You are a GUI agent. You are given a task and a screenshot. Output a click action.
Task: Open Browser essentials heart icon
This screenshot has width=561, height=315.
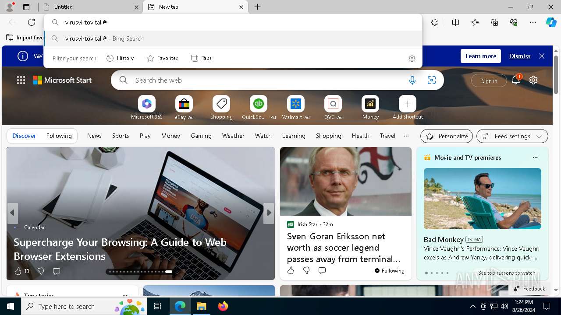coord(514,22)
